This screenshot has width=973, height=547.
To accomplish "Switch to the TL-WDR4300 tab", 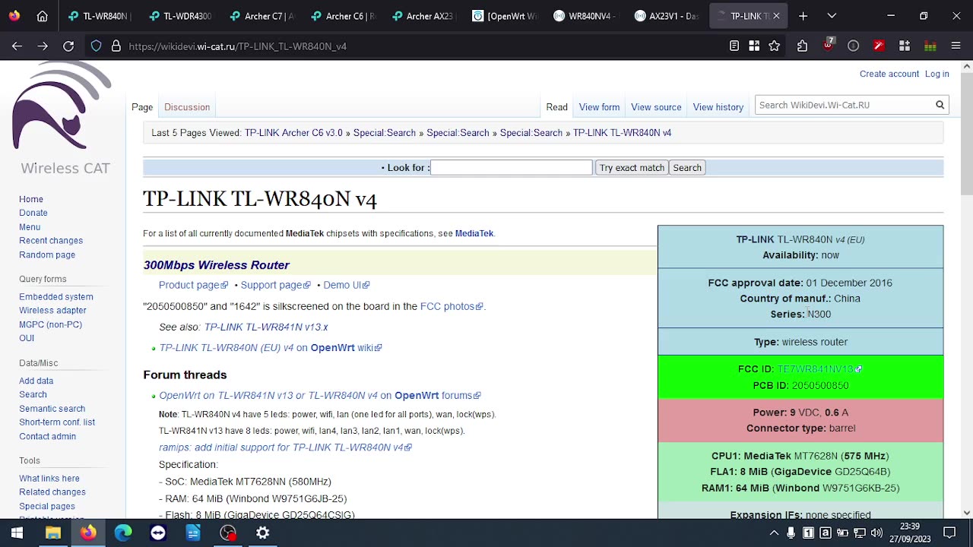I will (x=181, y=16).
